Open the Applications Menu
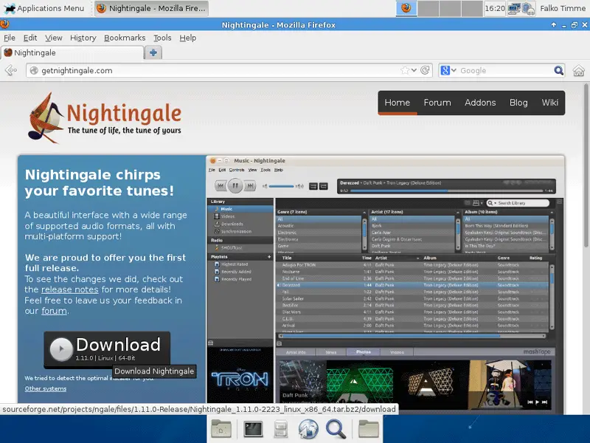Viewport: 590px width, 443px height. 44,8
